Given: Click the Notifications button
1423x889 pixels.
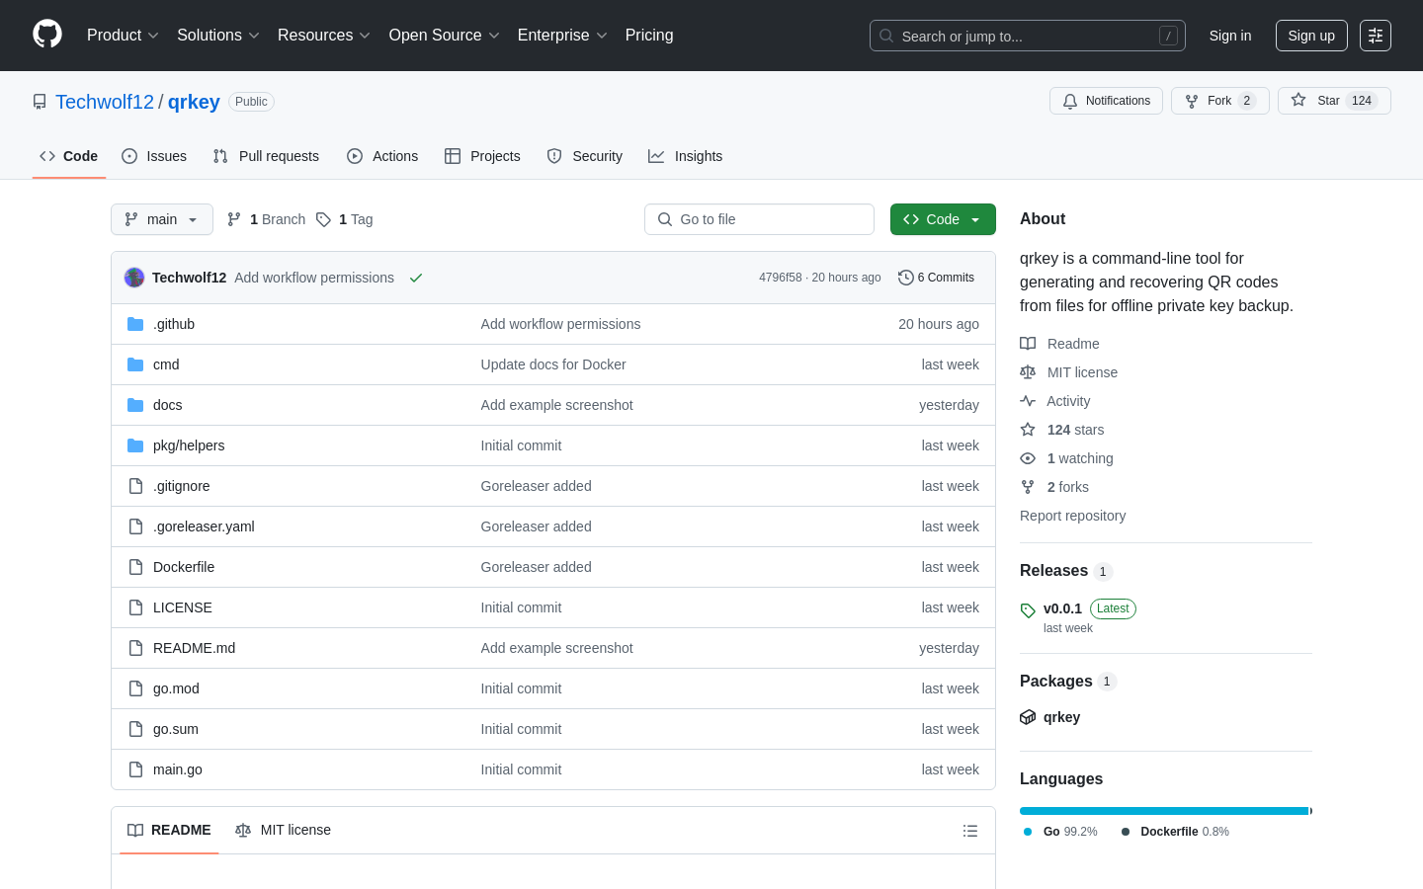Looking at the screenshot, I should click(1106, 101).
